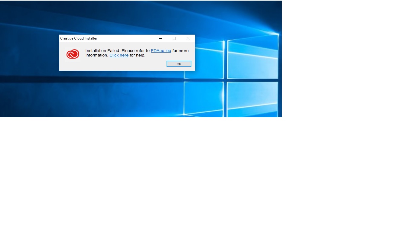Close the Creative Cloud Installer dialog

pos(188,38)
